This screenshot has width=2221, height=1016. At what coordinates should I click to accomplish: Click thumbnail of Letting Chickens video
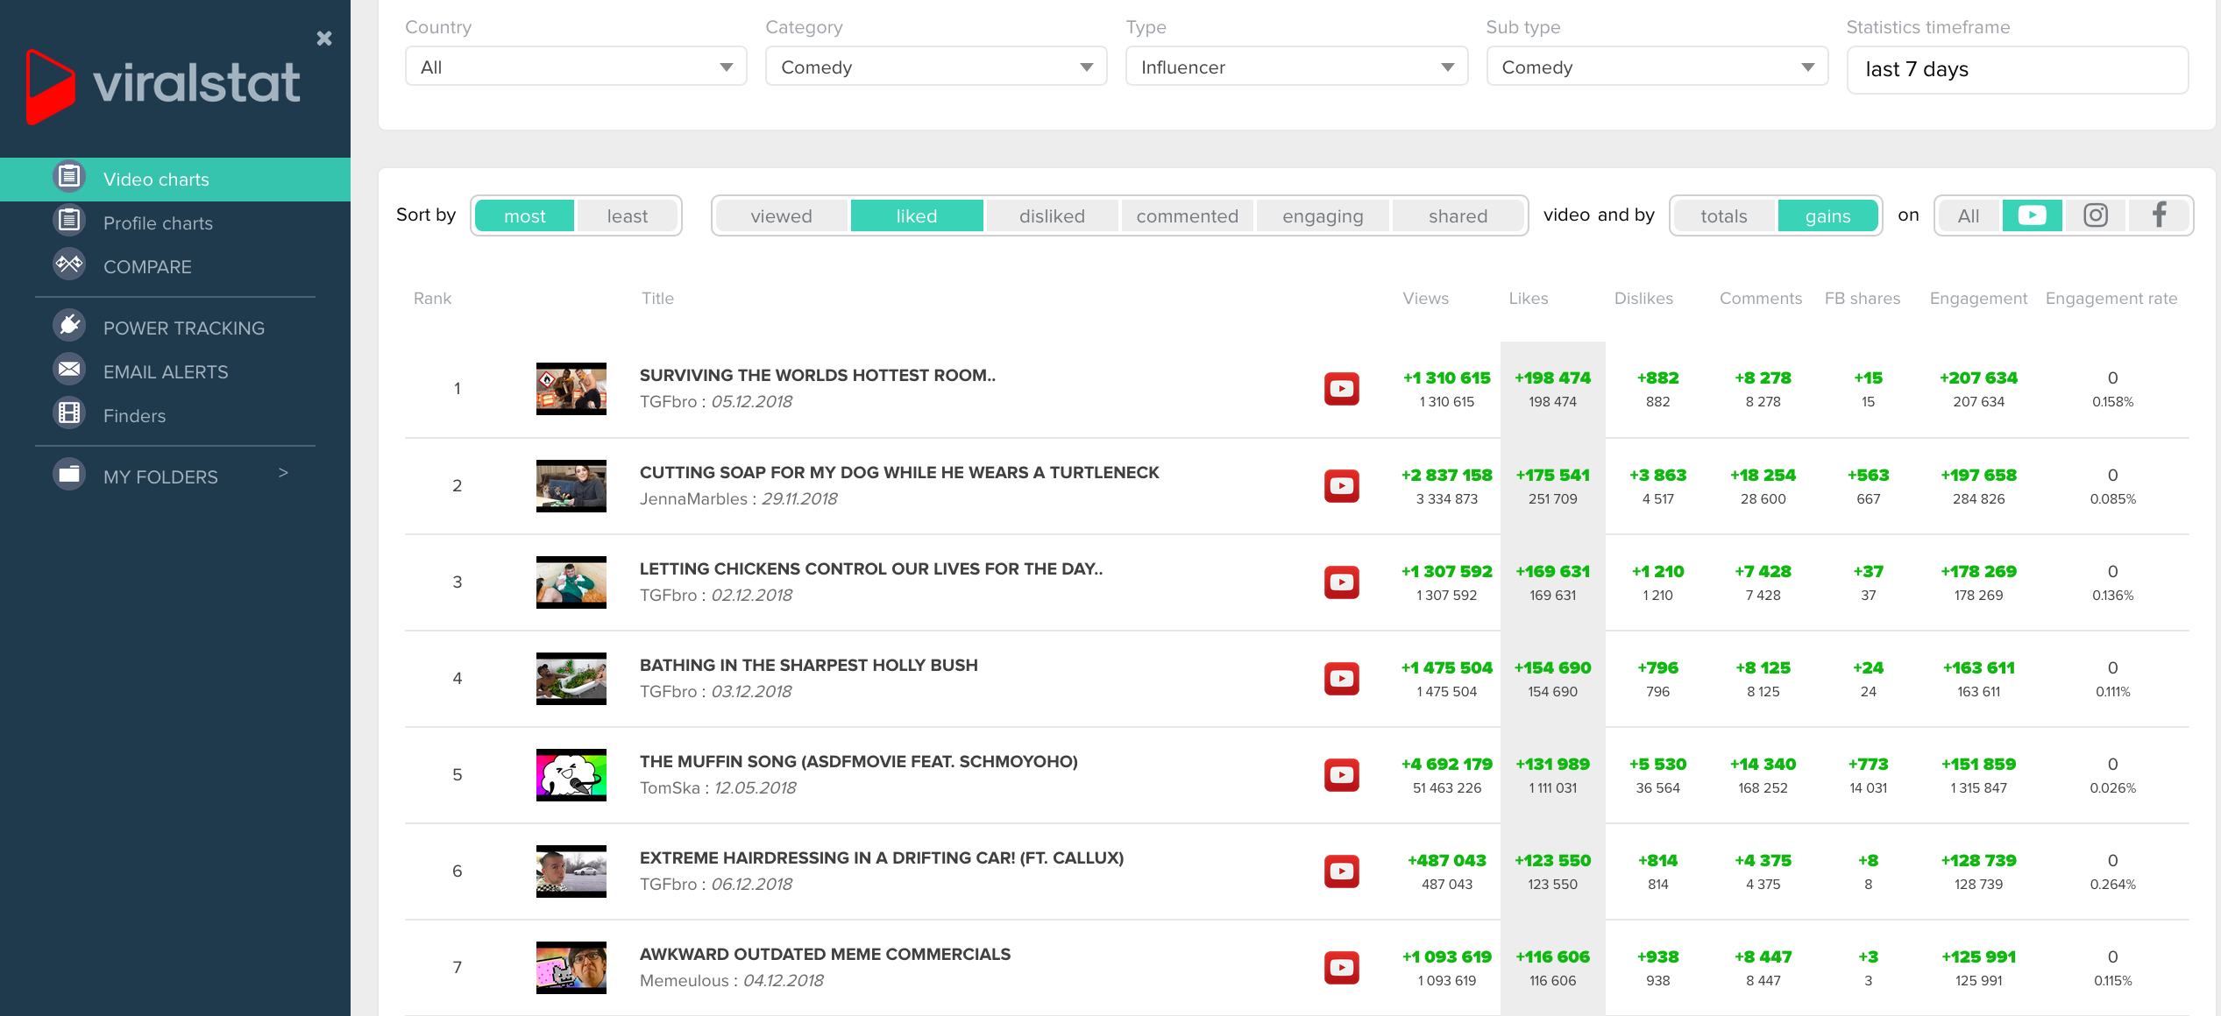point(571,582)
